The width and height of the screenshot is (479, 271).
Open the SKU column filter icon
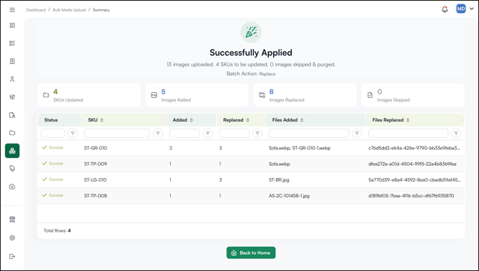pos(158,133)
